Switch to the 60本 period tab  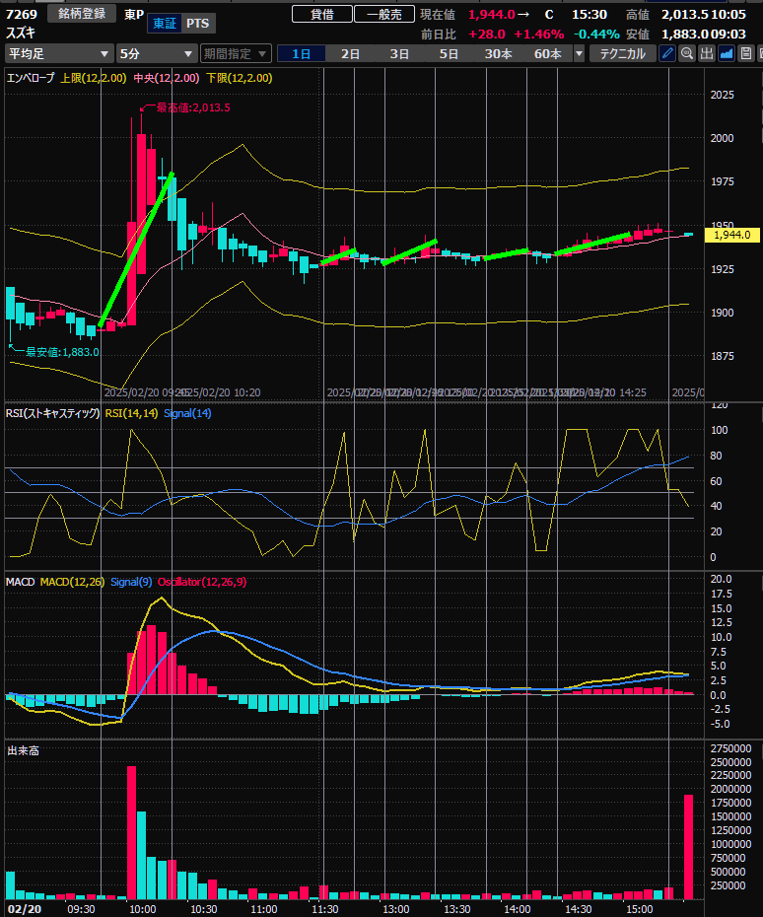coord(547,53)
